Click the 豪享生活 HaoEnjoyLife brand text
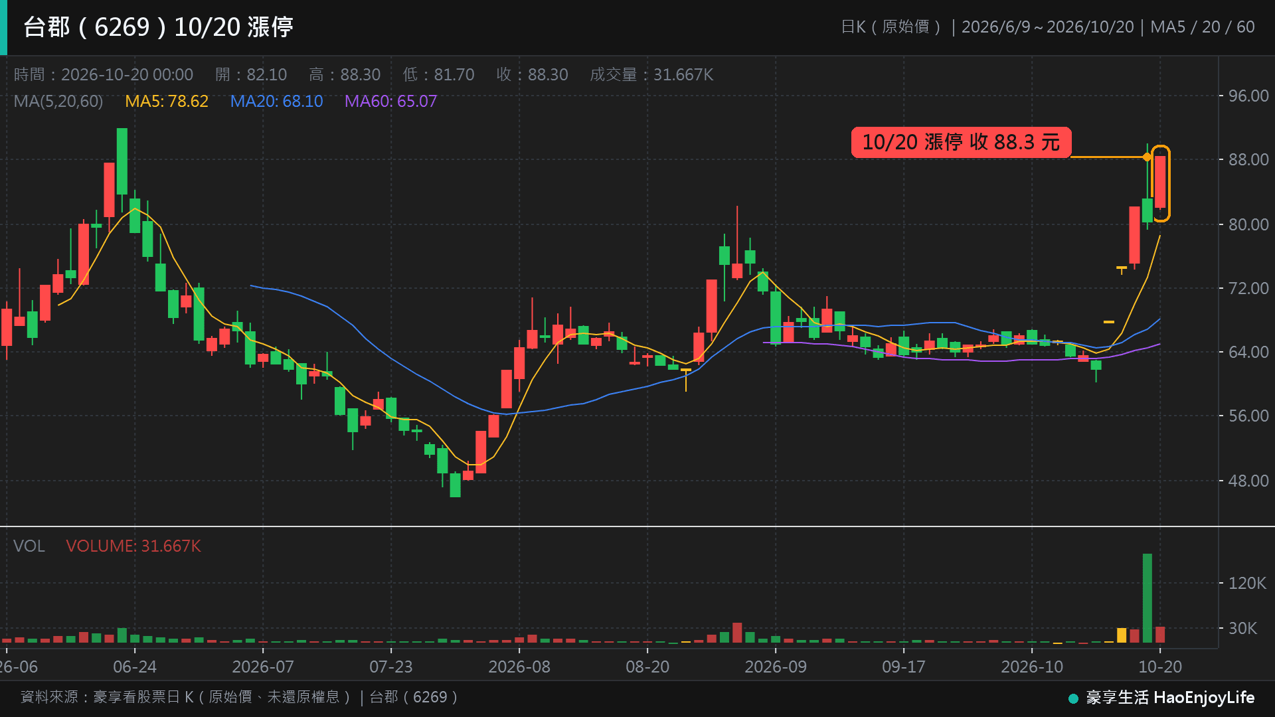This screenshot has height=717, width=1275. click(x=1170, y=698)
